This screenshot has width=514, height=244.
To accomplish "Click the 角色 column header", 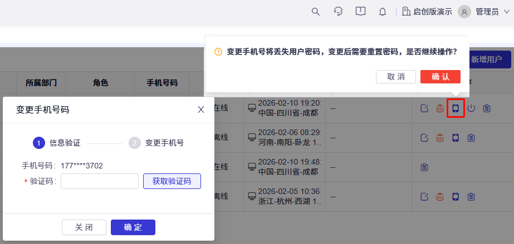I will [100, 83].
